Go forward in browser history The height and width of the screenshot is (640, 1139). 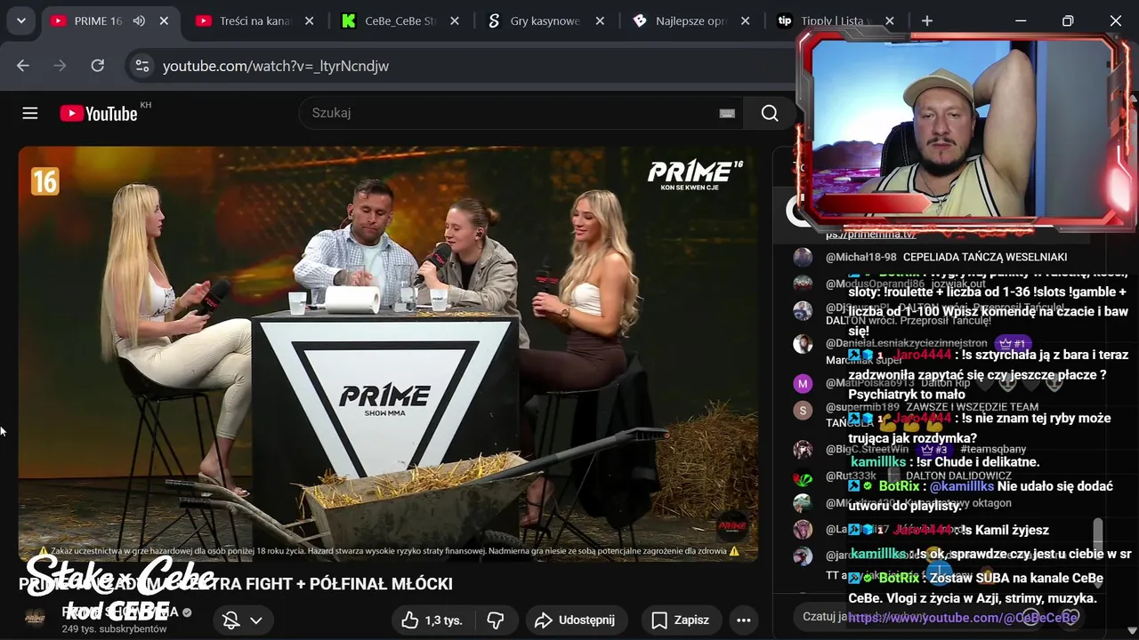point(61,66)
